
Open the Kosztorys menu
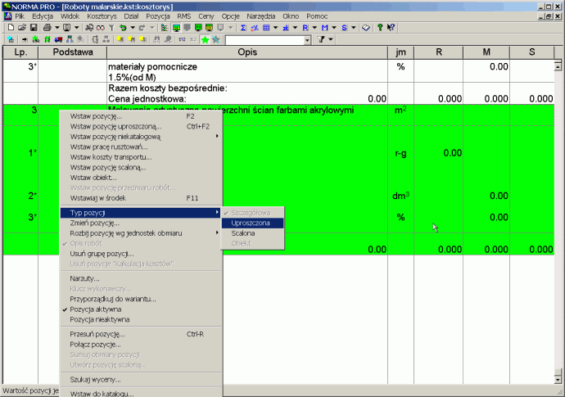point(102,16)
